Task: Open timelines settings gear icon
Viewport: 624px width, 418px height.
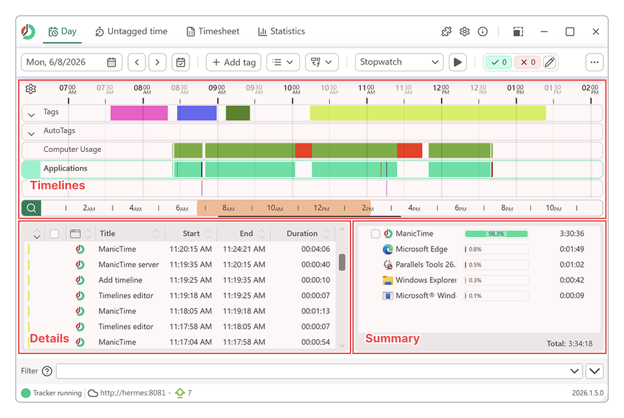Action: (30, 89)
